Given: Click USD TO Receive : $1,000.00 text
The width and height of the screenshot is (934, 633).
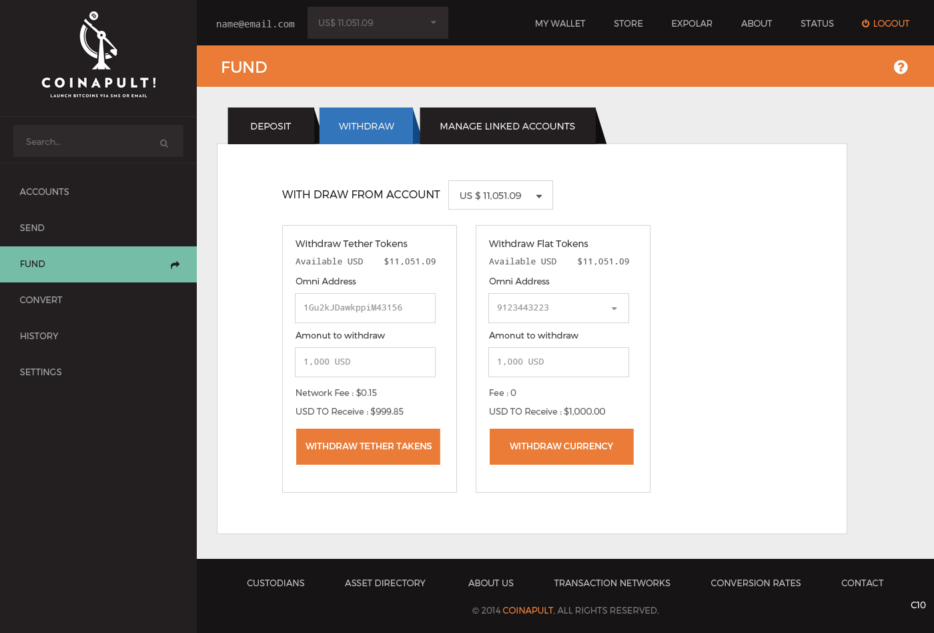Looking at the screenshot, I should (547, 411).
